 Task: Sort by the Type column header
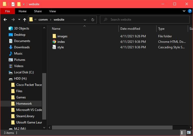point(161,29)
